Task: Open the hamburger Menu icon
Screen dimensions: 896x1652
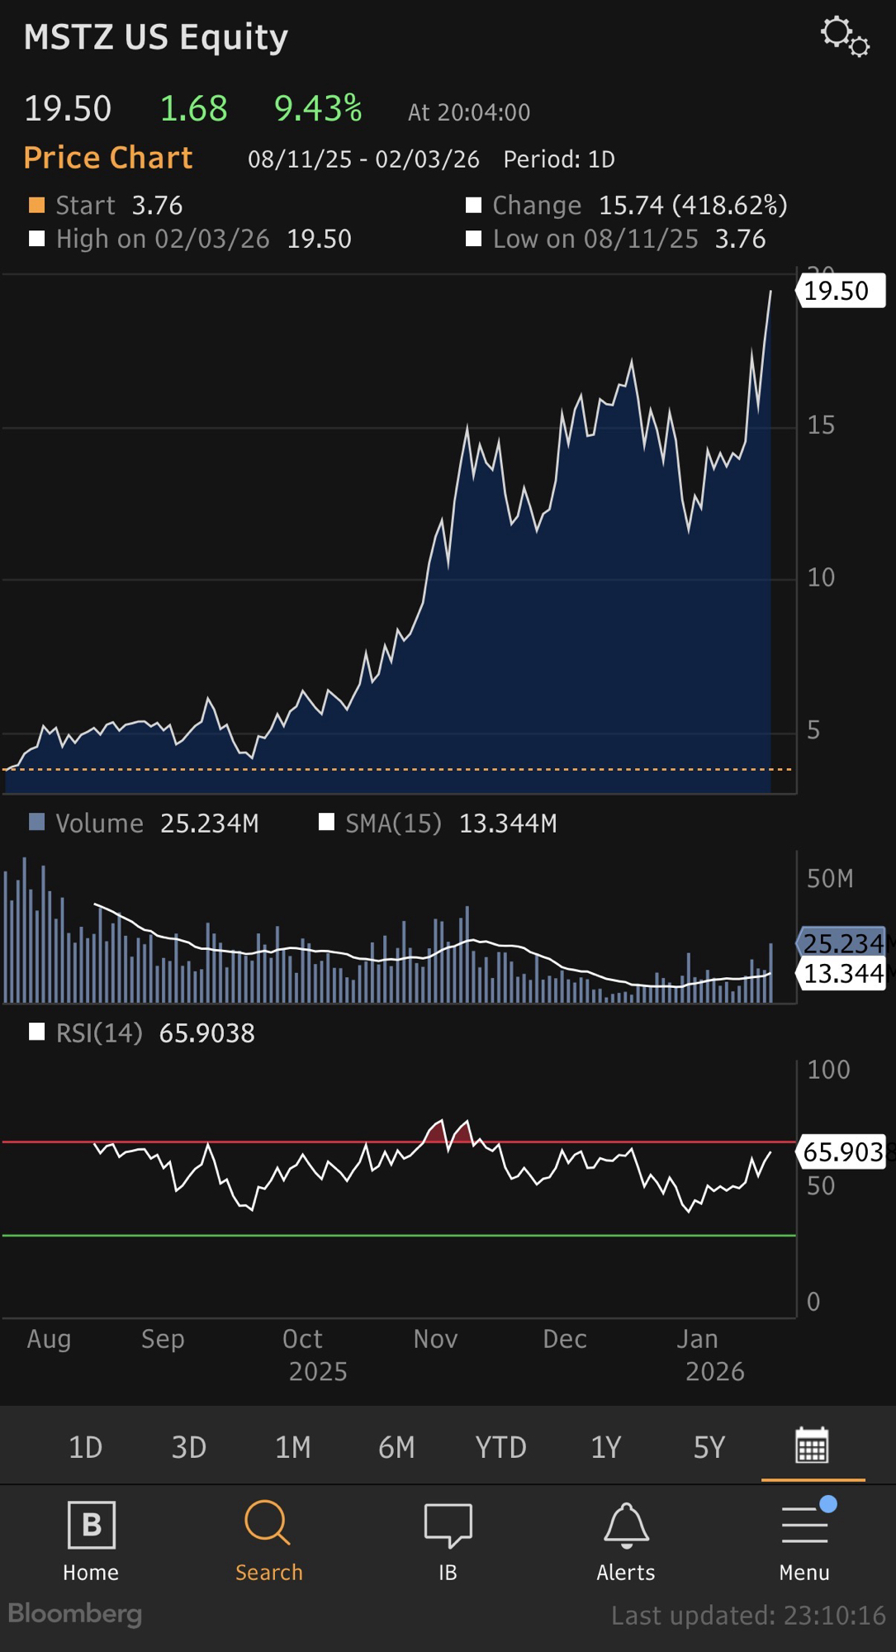Action: pyautogui.click(x=804, y=1525)
